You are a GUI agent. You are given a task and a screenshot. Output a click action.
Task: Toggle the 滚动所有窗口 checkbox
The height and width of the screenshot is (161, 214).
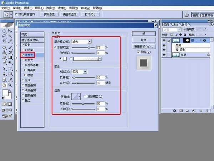coord(16,14)
